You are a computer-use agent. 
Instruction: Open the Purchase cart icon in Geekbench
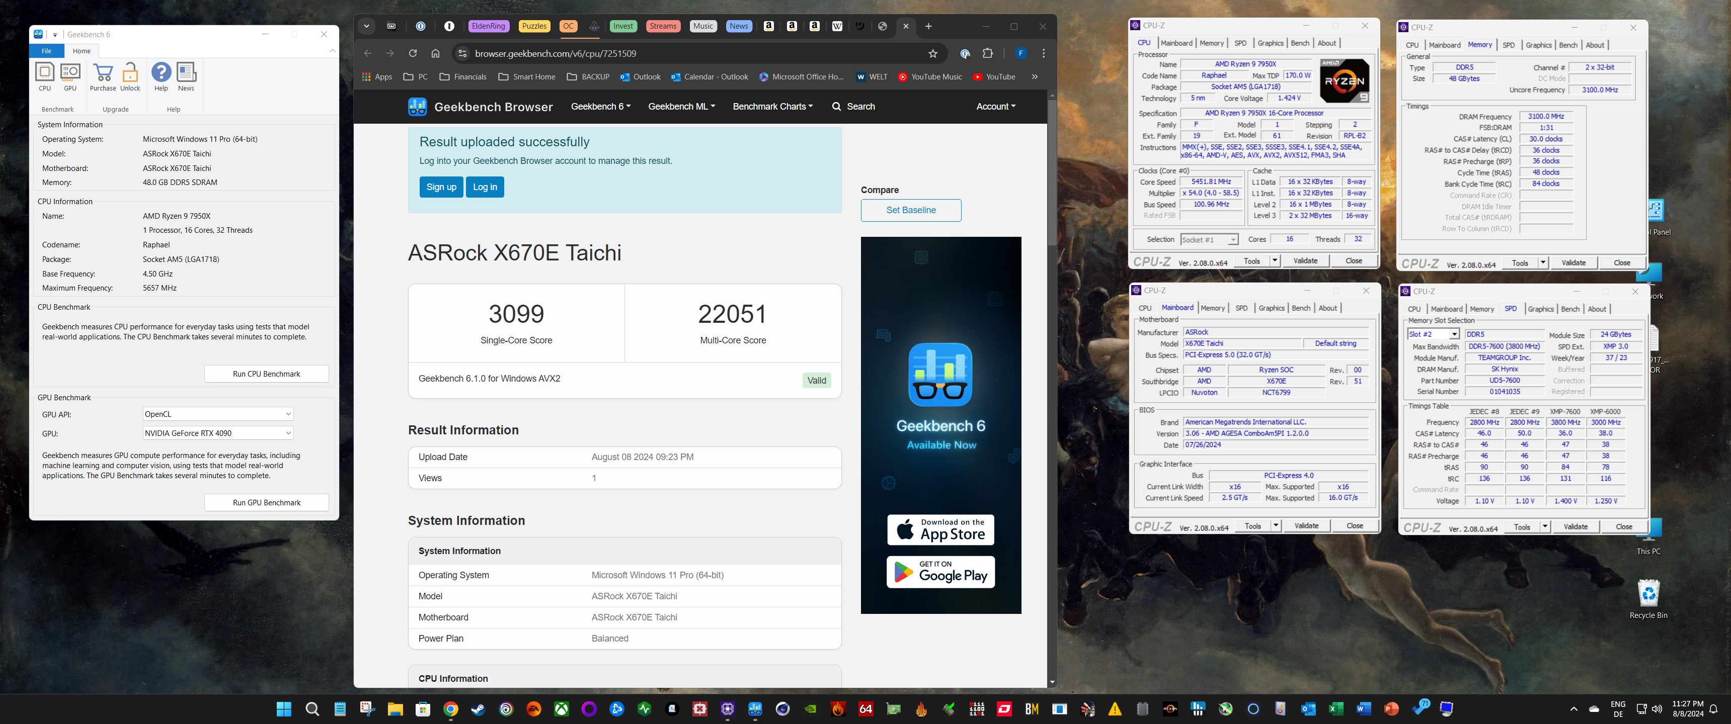103,76
